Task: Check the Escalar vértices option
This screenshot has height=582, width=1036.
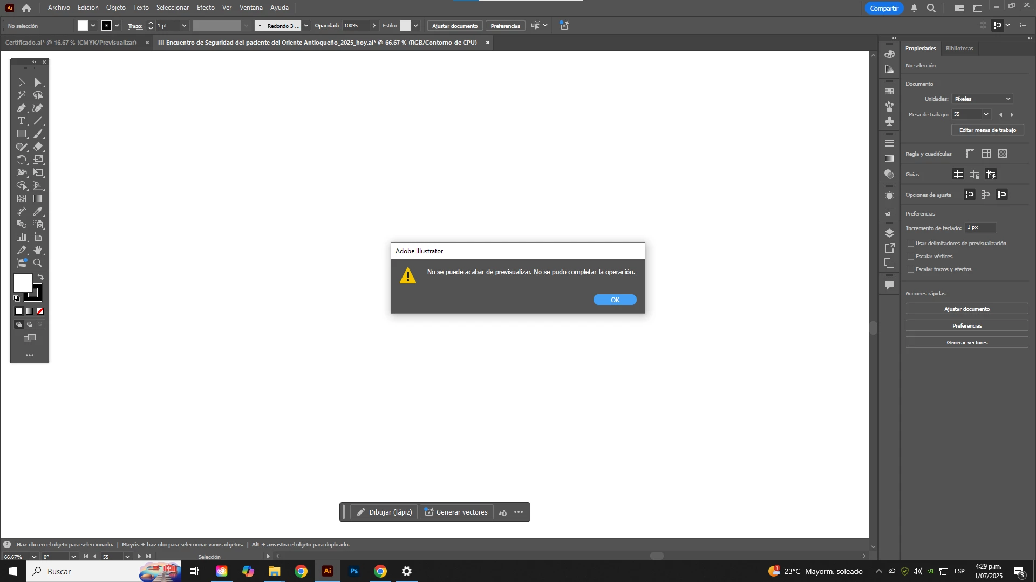Action: (x=911, y=257)
